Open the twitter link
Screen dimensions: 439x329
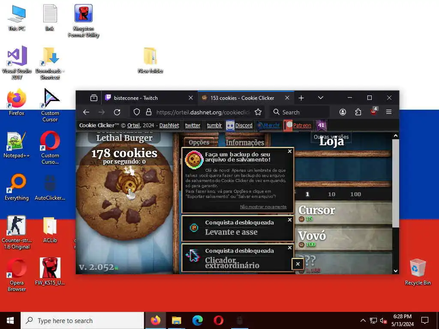click(192, 126)
